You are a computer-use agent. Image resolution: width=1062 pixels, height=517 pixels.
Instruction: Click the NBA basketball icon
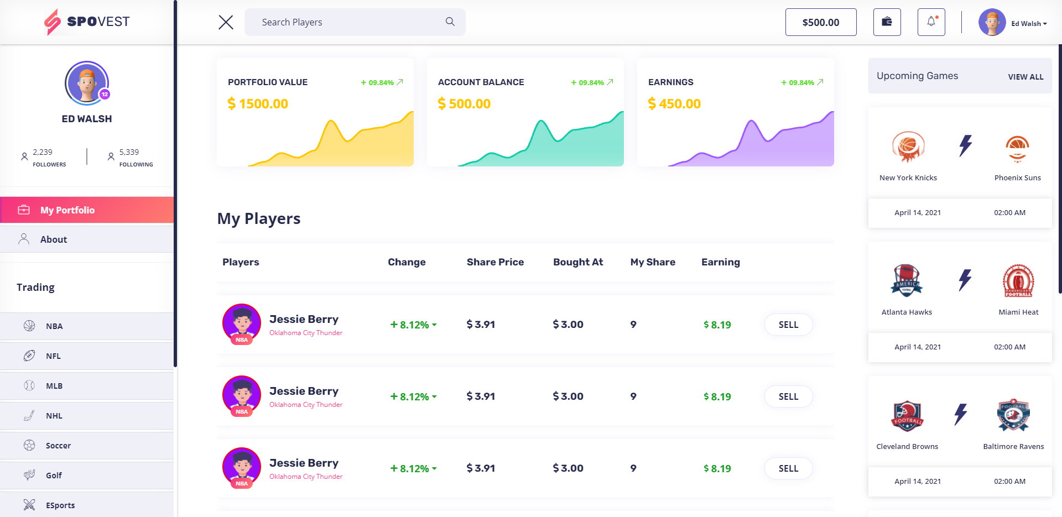(x=29, y=326)
